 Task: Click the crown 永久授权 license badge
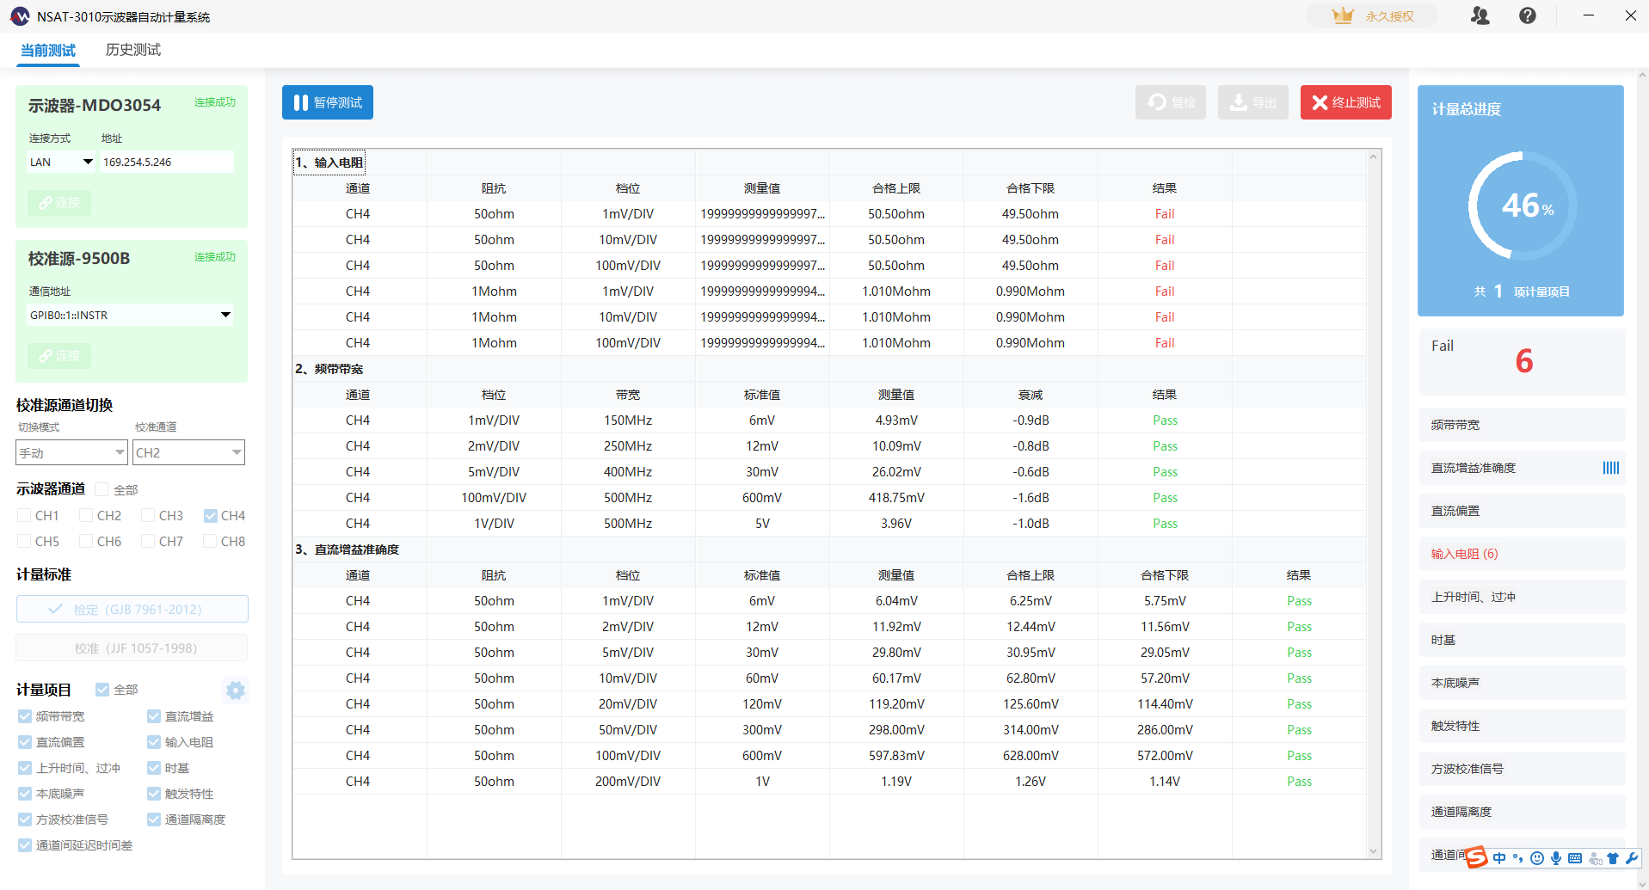pyautogui.click(x=1372, y=15)
